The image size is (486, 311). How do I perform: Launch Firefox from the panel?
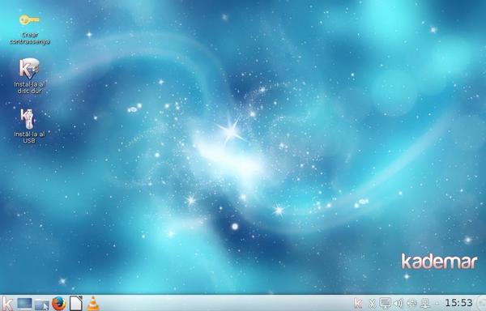point(58,303)
